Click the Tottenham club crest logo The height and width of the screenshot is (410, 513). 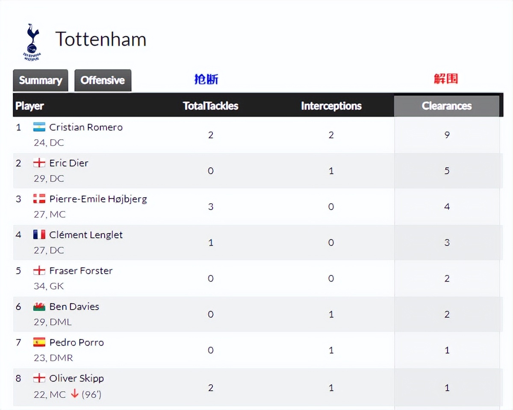(x=32, y=42)
